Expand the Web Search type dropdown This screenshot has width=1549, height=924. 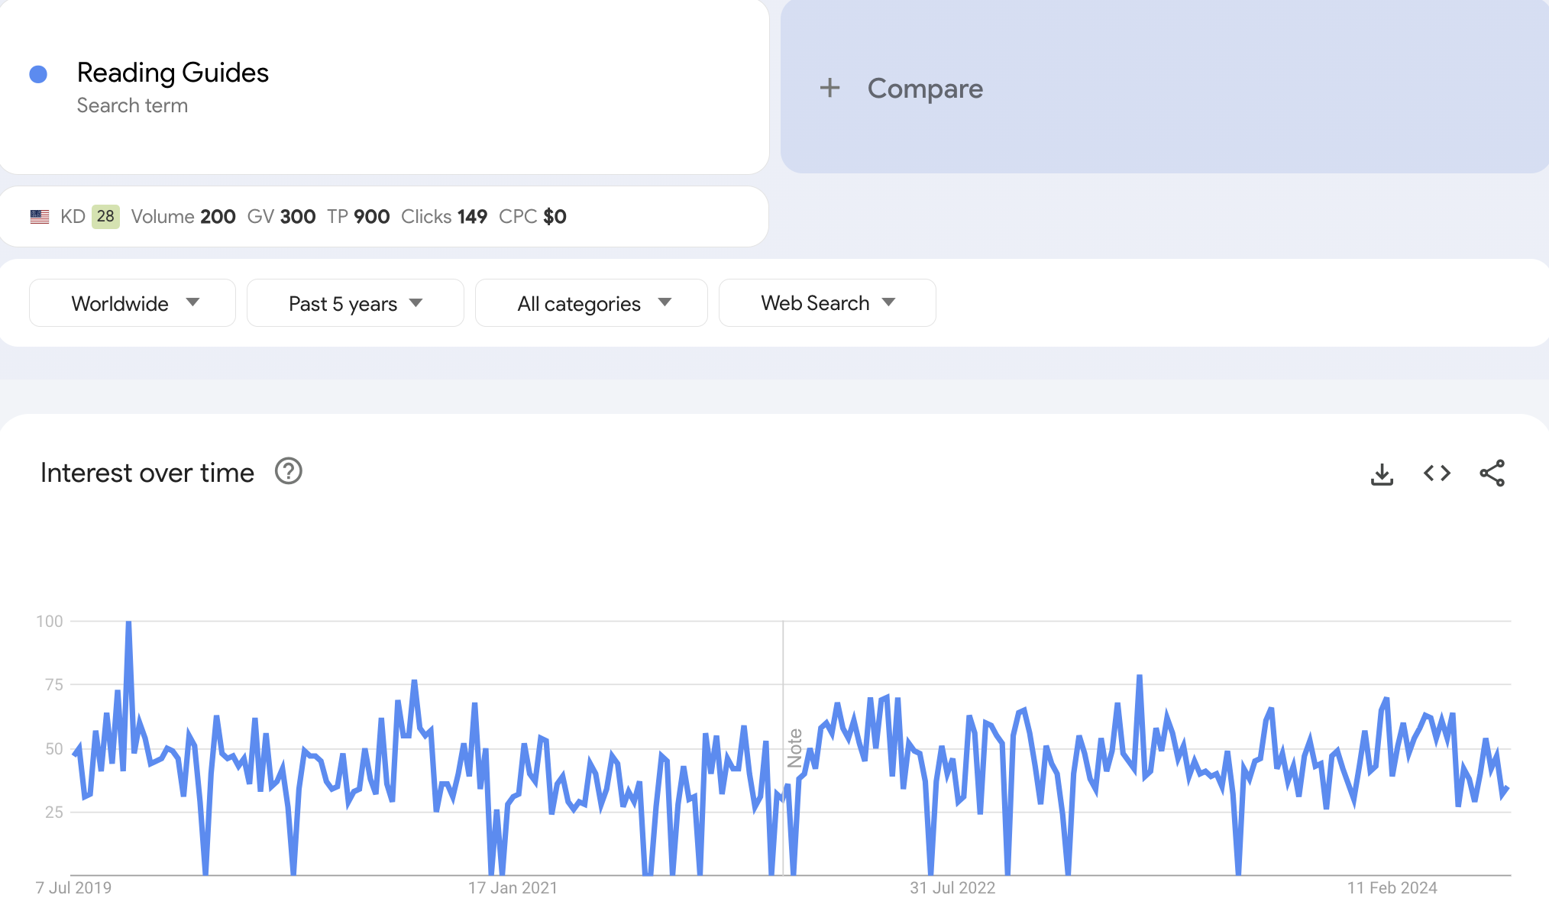click(x=827, y=303)
